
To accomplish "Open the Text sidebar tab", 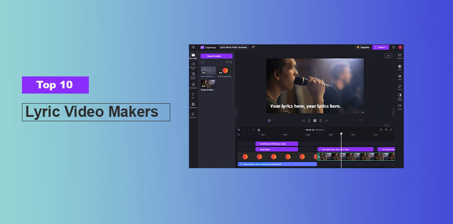I will [193, 96].
